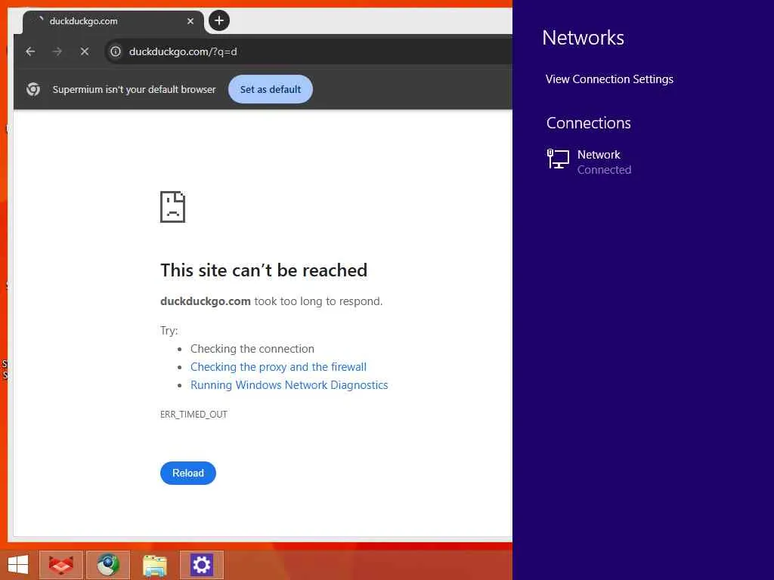Run Windows Network Diagnostics link
The width and height of the screenshot is (774, 580).
tap(289, 385)
